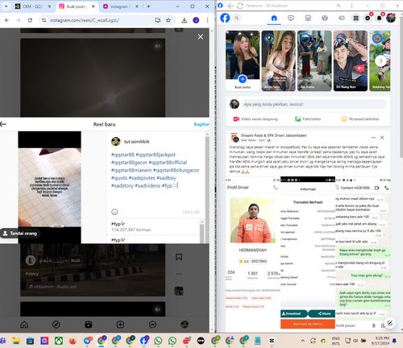This screenshot has height=348, width=403.
Task: Click Buat cerita story card
Action: (243, 61)
